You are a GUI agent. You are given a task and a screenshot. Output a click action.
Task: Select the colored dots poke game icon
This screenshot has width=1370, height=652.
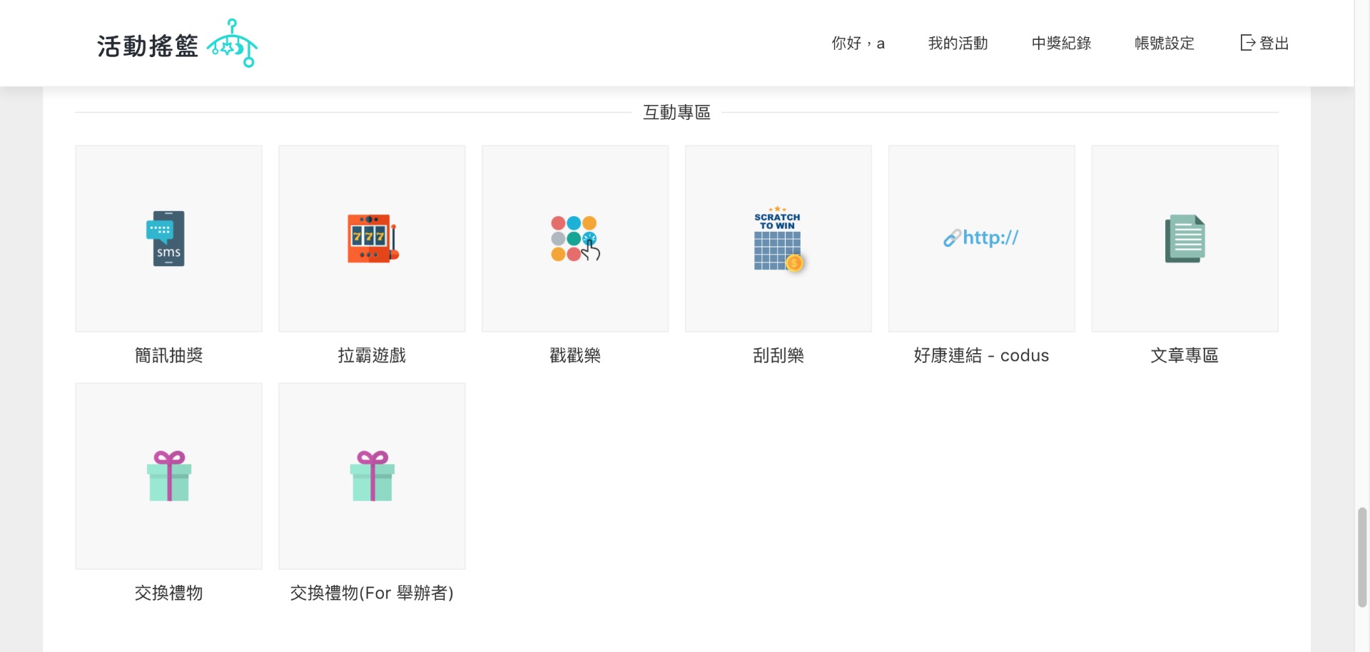click(575, 238)
